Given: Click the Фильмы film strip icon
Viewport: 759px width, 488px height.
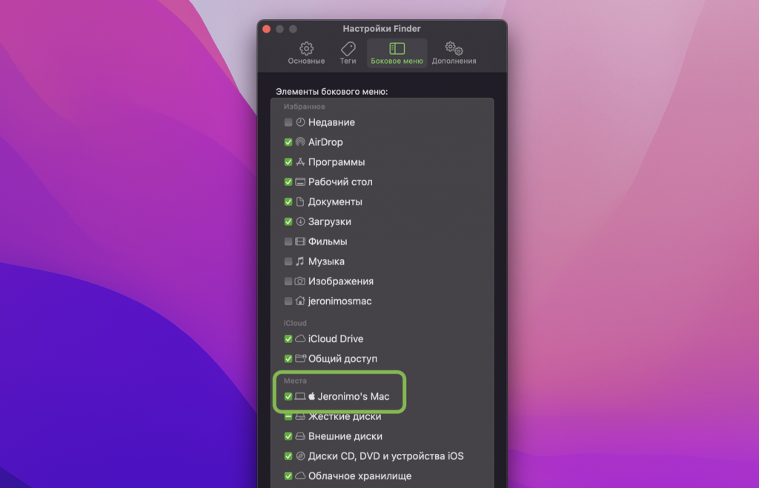Looking at the screenshot, I should pyautogui.click(x=300, y=241).
